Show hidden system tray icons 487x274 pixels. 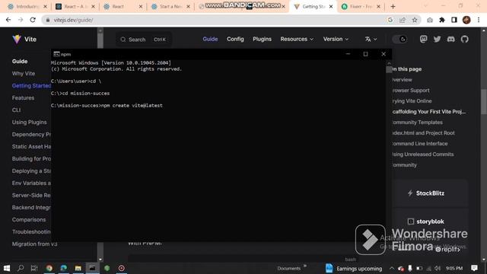tap(392, 268)
